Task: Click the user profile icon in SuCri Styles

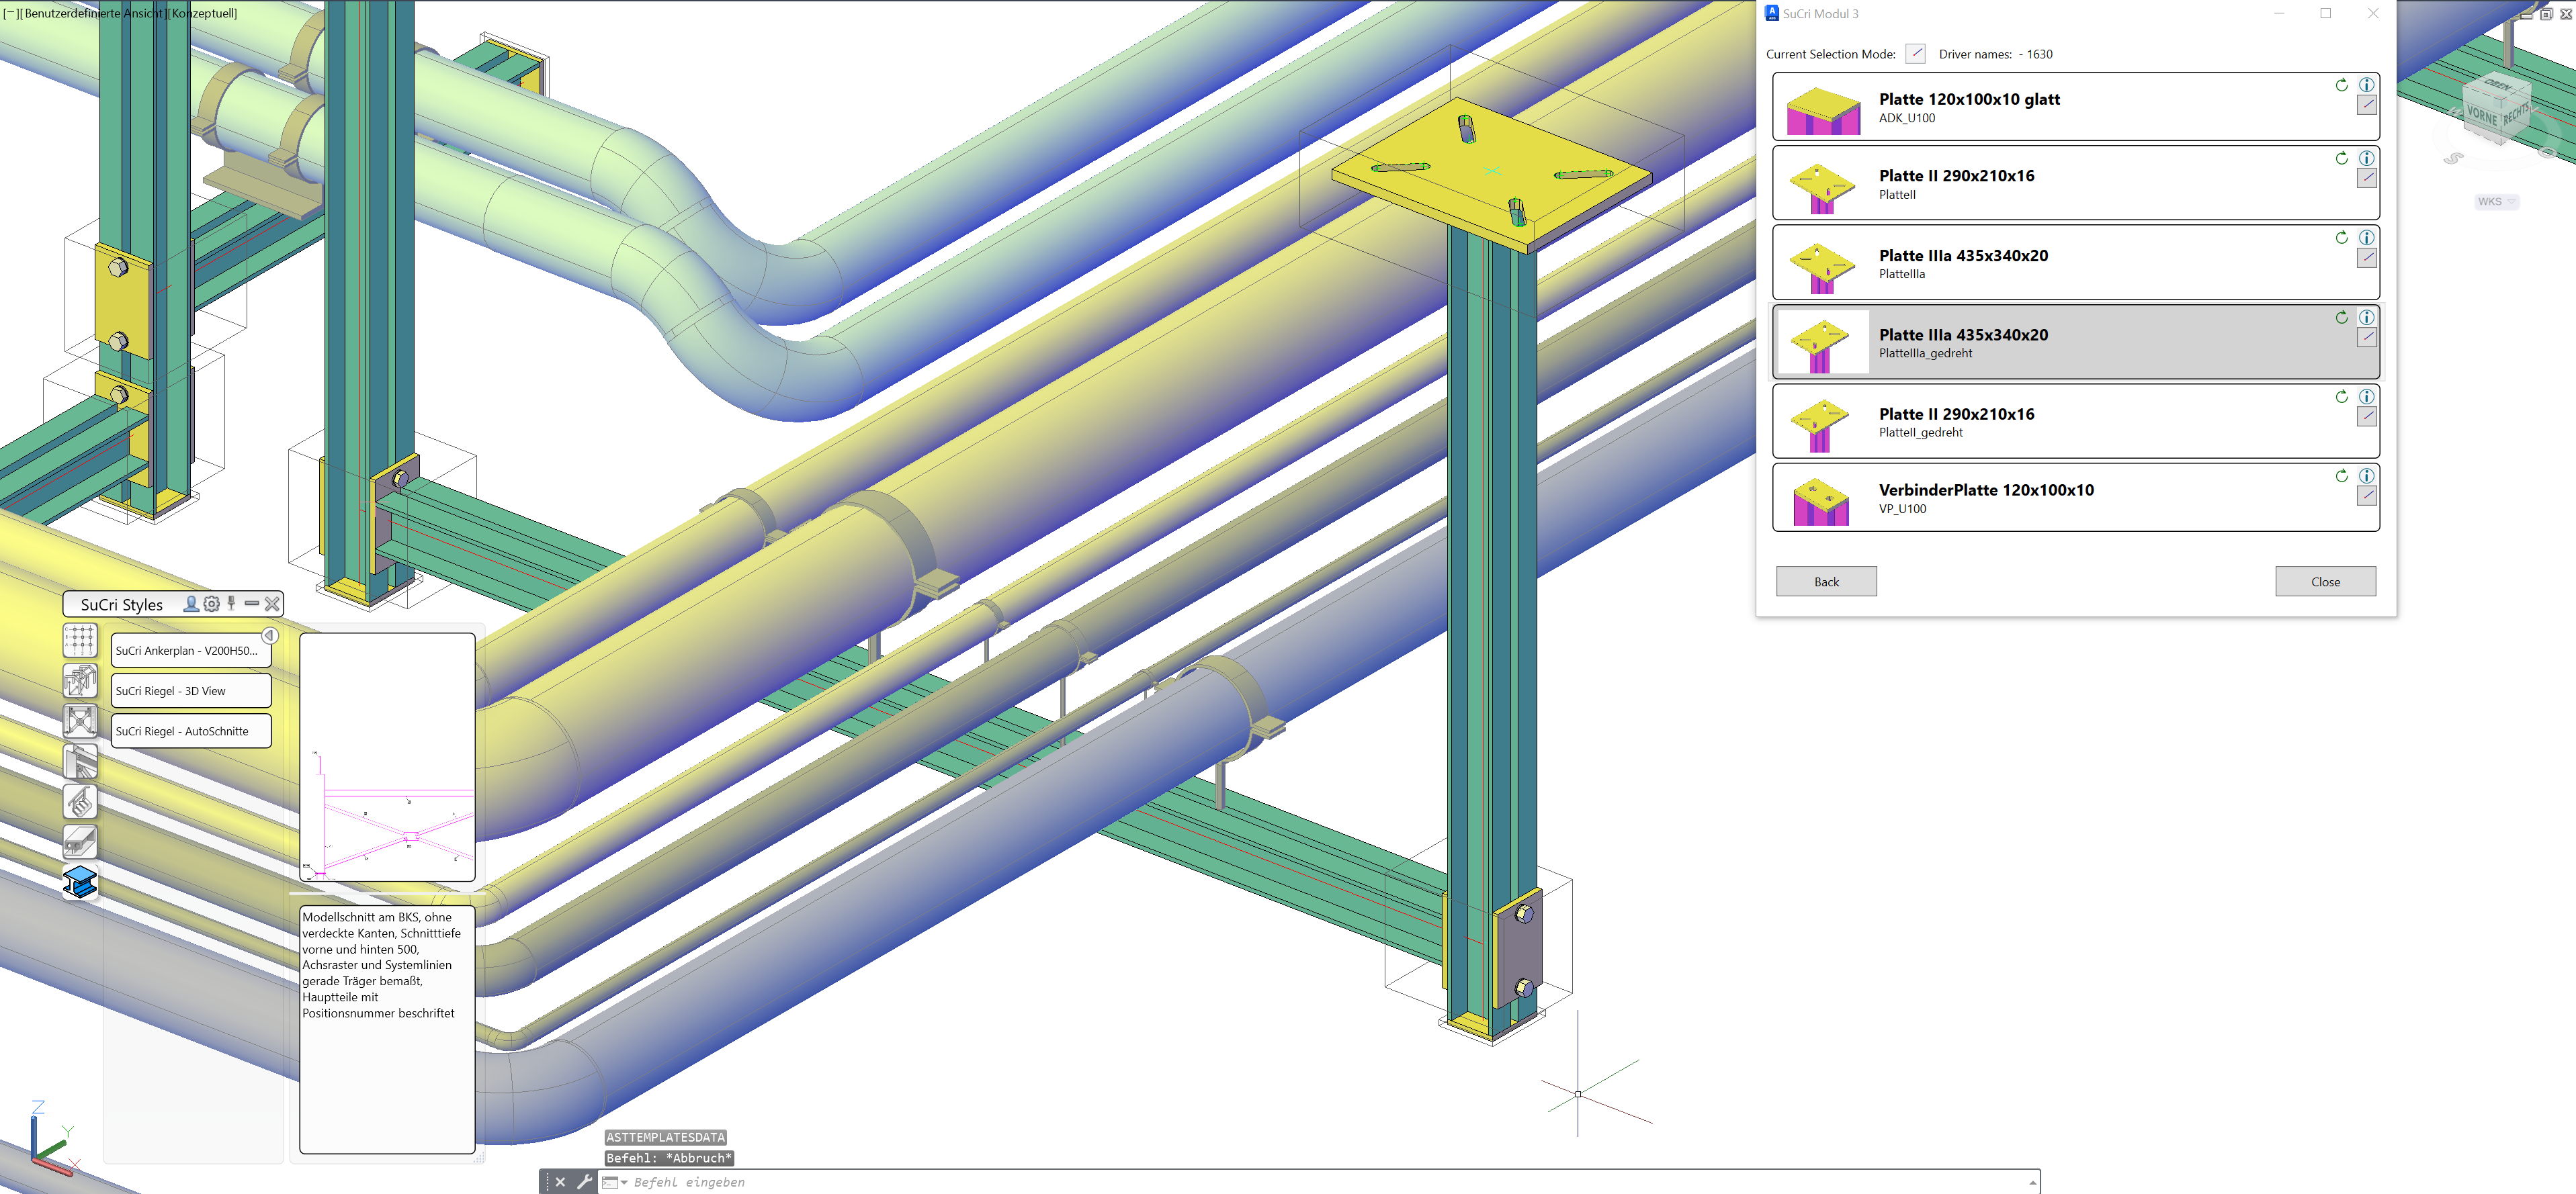Action: tap(191, 604)
